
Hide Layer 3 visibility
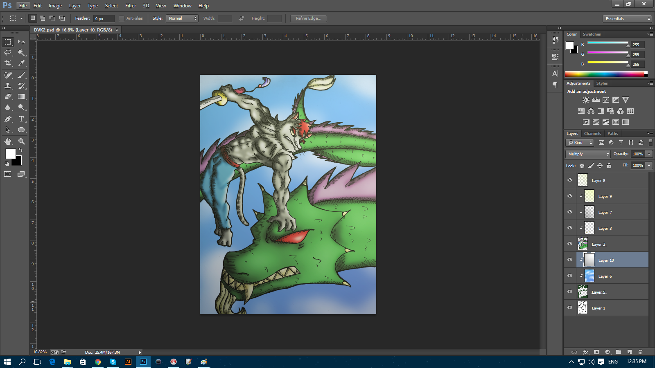(x=570, y=228)
